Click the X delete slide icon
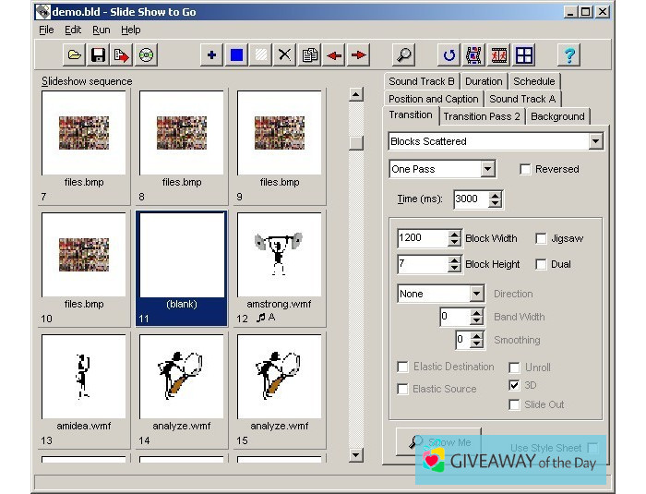Viewport: 646px width, 494px height. point(285,55)
